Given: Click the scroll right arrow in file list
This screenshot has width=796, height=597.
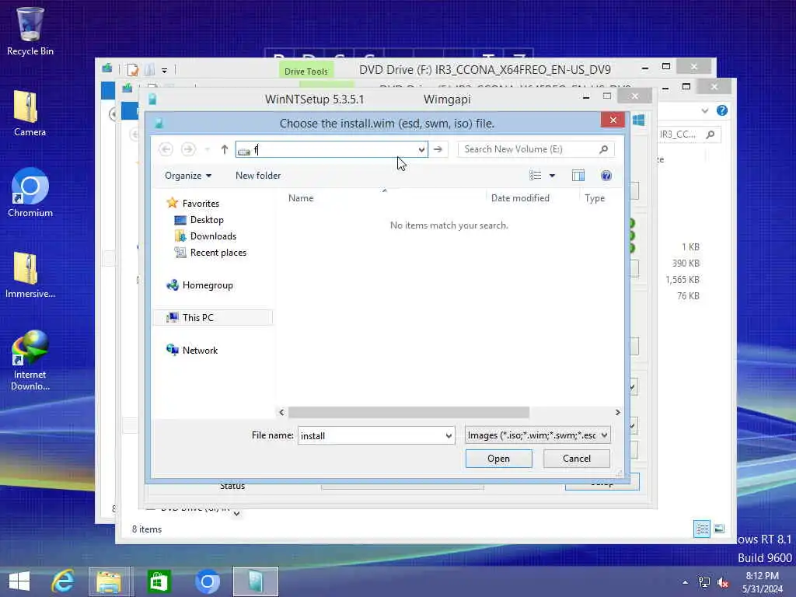Looking at the screenshot, I should [x=617, y=412].
